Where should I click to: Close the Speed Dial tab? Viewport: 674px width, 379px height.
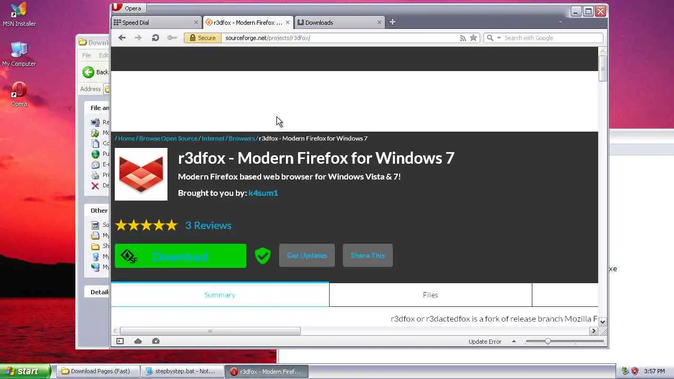[196, 23]
